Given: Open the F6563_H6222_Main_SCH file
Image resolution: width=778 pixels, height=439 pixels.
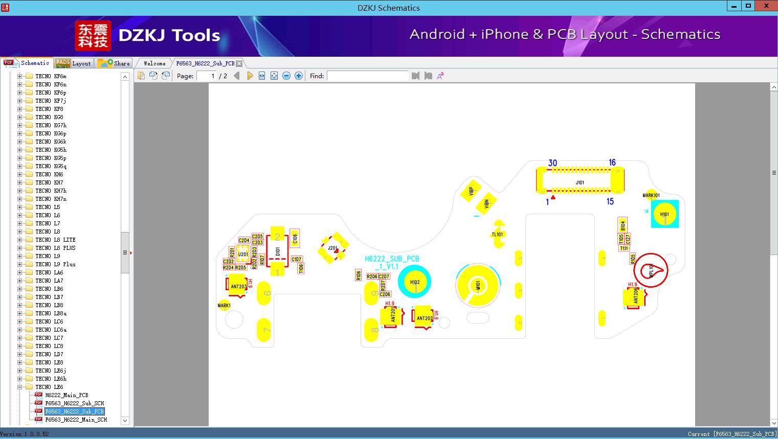Looking at the screenshot, I should [x=76, y=420].
